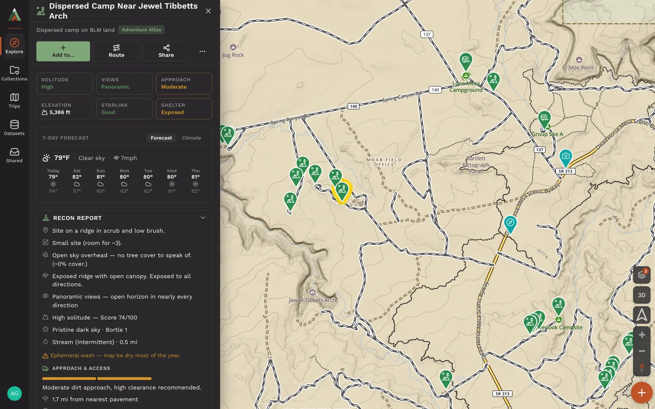Click the Starlink Good card
The width and height of the screenshot is (655, 409).
[x=124, y=109]
